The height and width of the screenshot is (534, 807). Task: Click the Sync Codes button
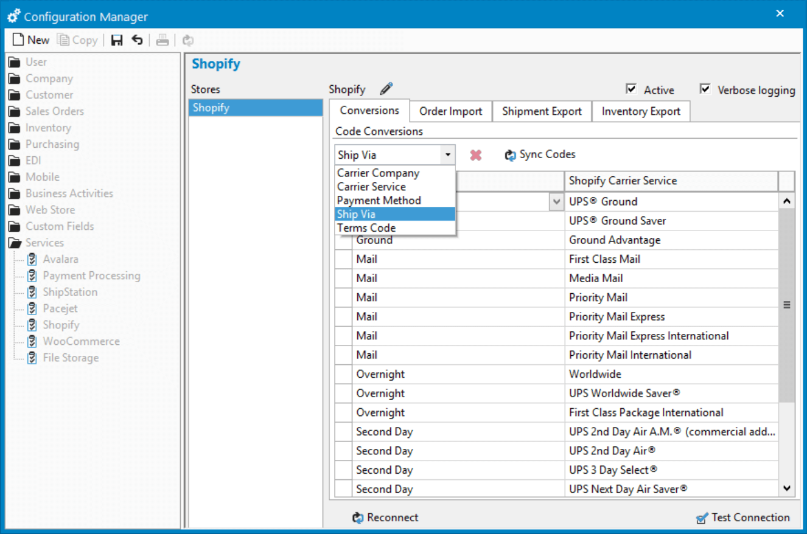click(x=540, y=154)
